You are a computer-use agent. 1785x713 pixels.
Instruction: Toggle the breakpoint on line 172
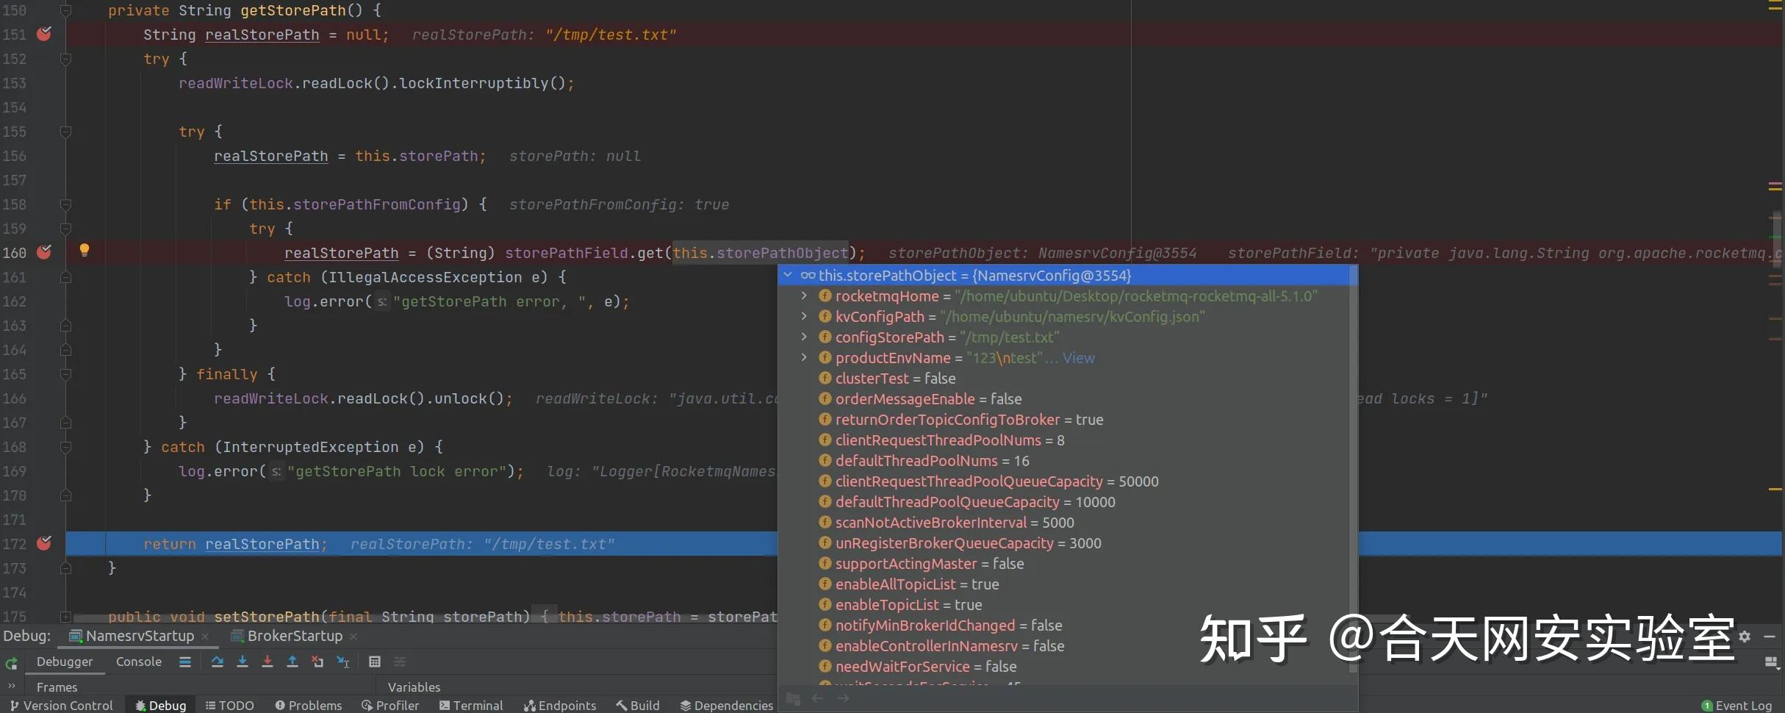point(44,543)
